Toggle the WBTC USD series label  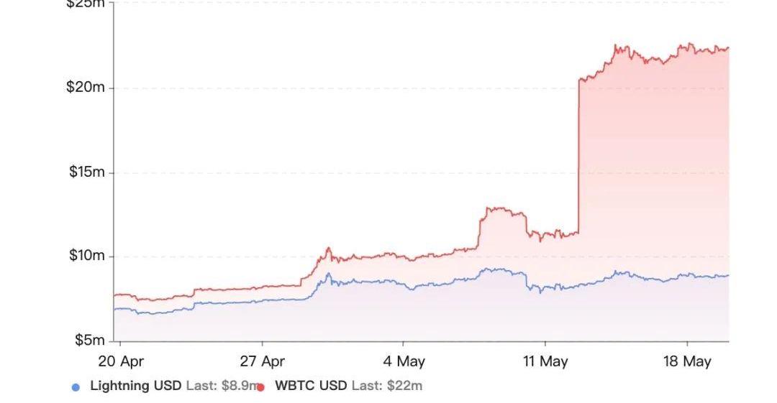point(311,386)
